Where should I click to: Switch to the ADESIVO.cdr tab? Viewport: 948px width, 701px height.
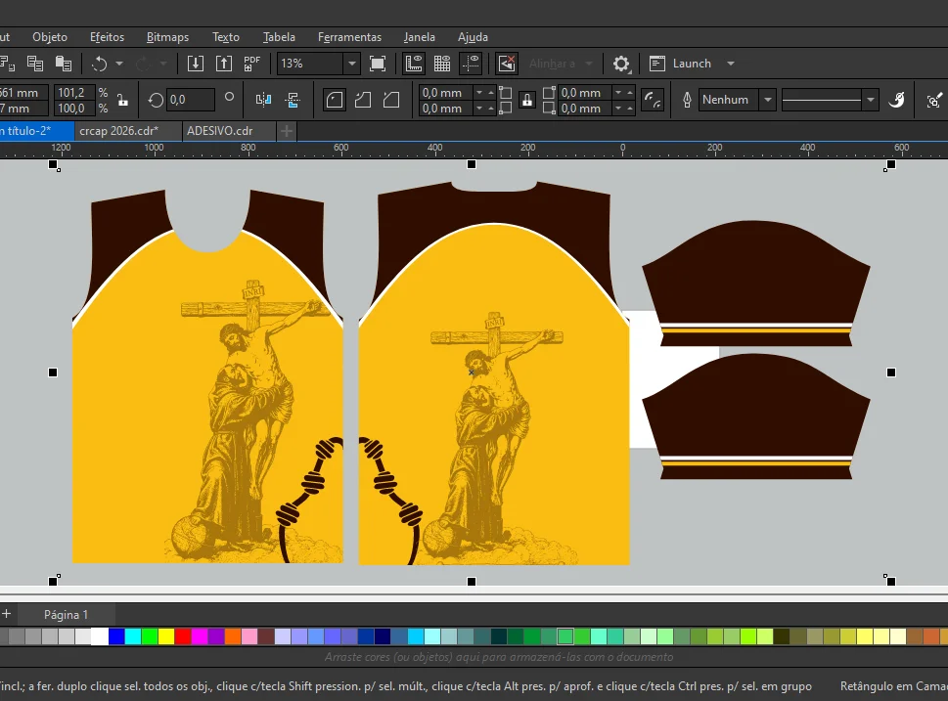[x=229, y=131]
